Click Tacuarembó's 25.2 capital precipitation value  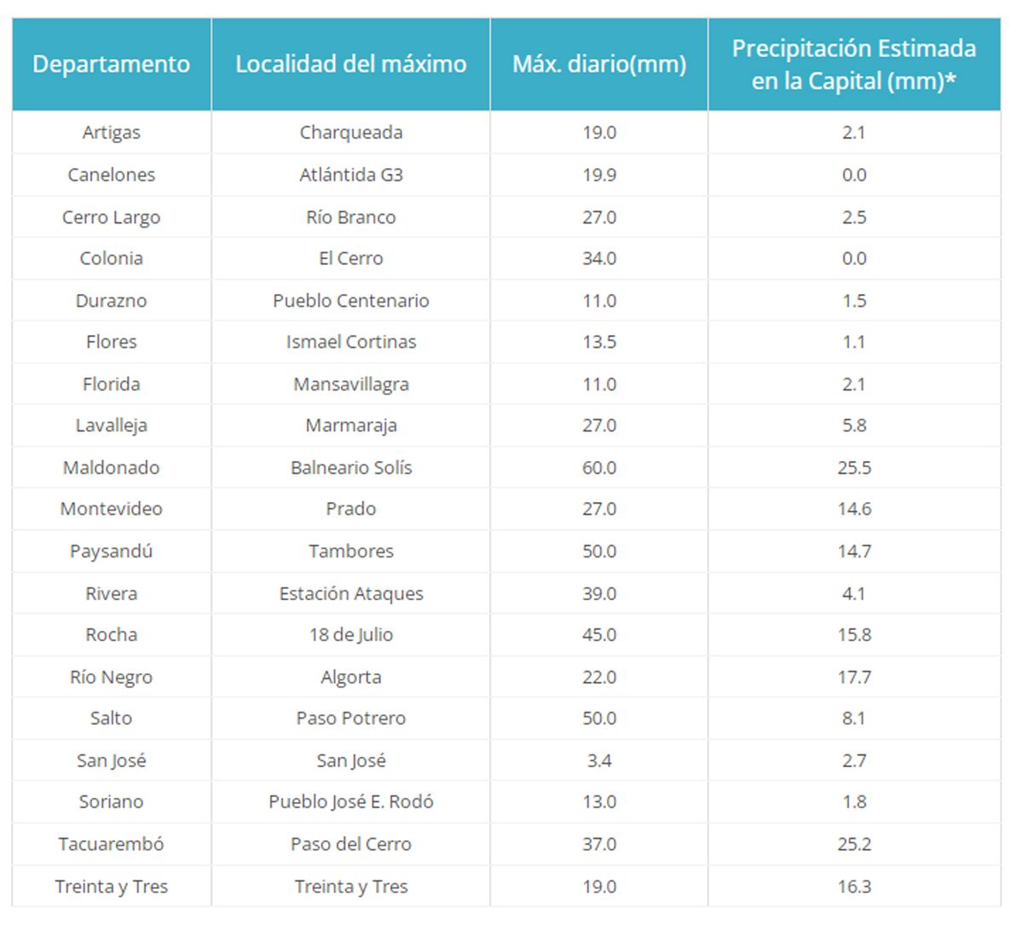coord(853,845)
